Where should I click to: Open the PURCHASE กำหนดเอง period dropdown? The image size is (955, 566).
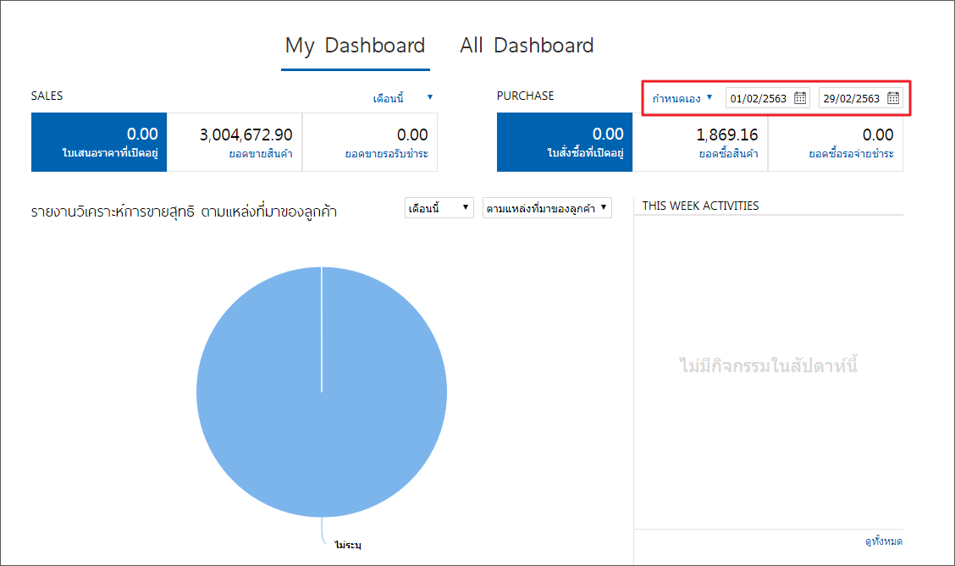pos(682,98)
